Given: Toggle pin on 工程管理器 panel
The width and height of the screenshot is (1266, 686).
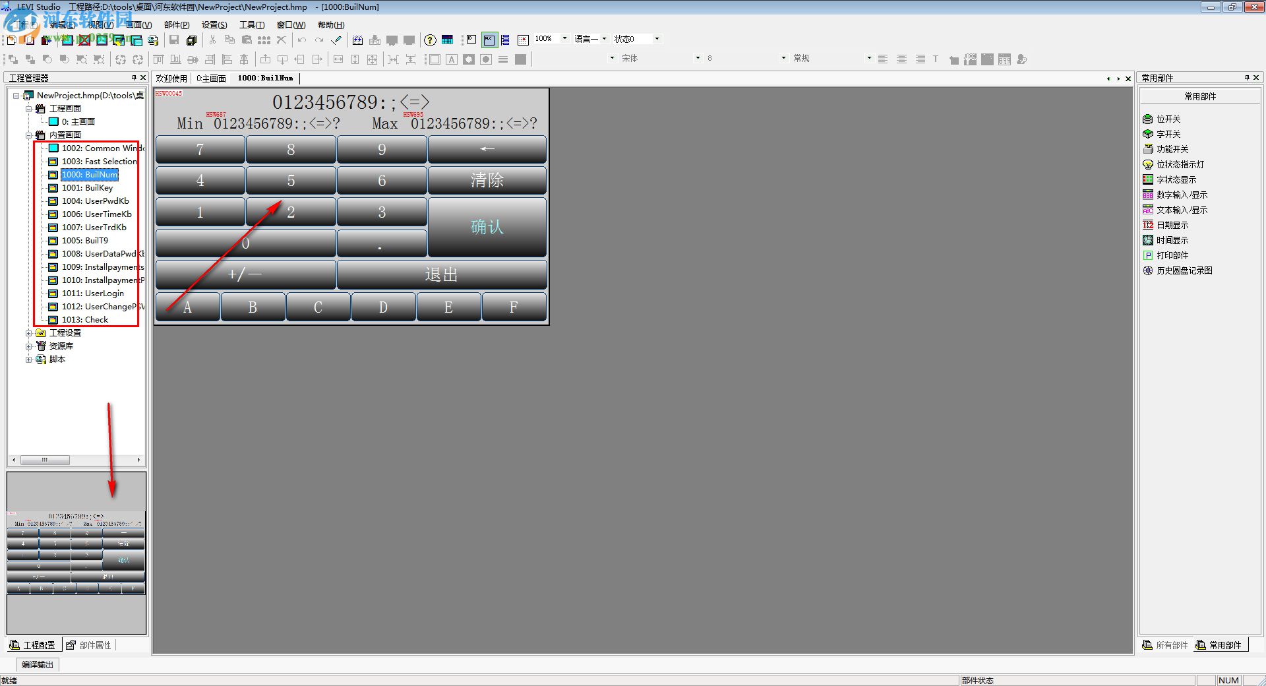Looking at the screenshot, I should tap(134, 78).
